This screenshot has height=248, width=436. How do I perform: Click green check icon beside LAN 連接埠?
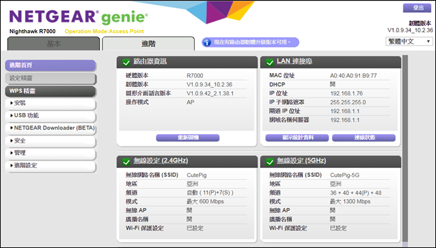pyautogui.click(x=270, y=62)
